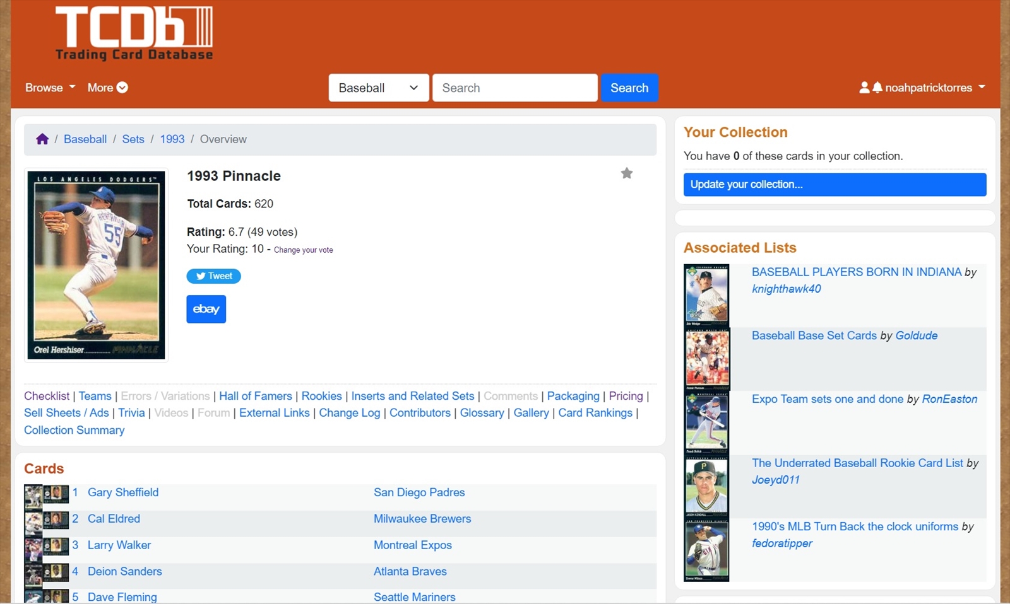Open thumbnail for Baseball Base Set Cards list

pos(706,359)
